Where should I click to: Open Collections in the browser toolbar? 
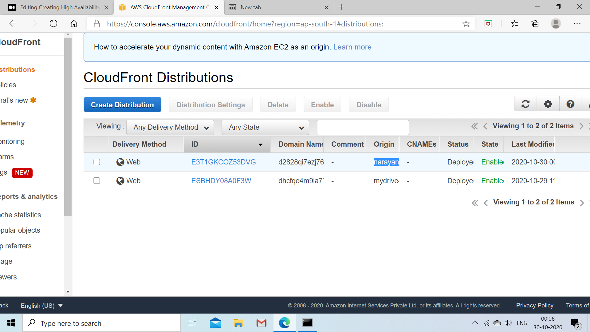[x=535, y=23]
